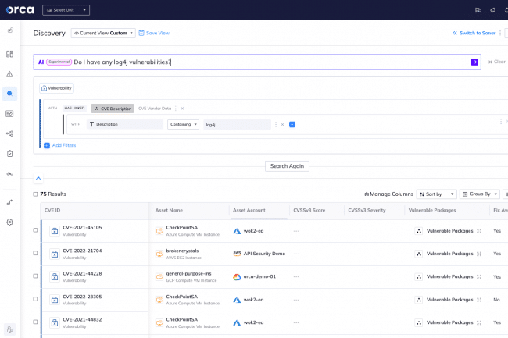Switch to the CVE Vendor Data tab
This screenshot has width=508, height=338.
[154, 109]
